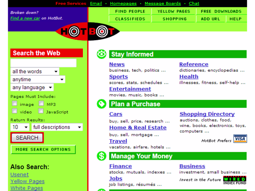Click the 'Free Services' label

pos(71,3)
